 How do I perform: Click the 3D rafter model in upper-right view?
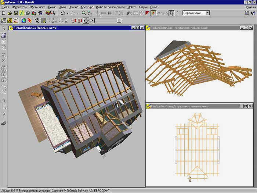(x=199, y=68)
